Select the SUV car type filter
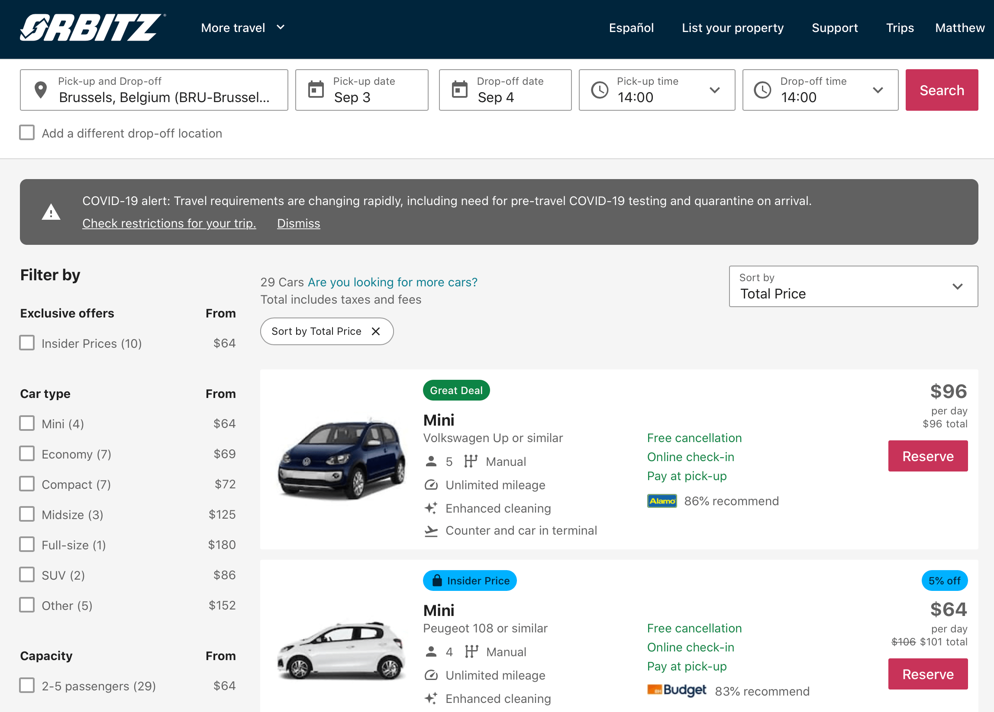 point(27,574)
